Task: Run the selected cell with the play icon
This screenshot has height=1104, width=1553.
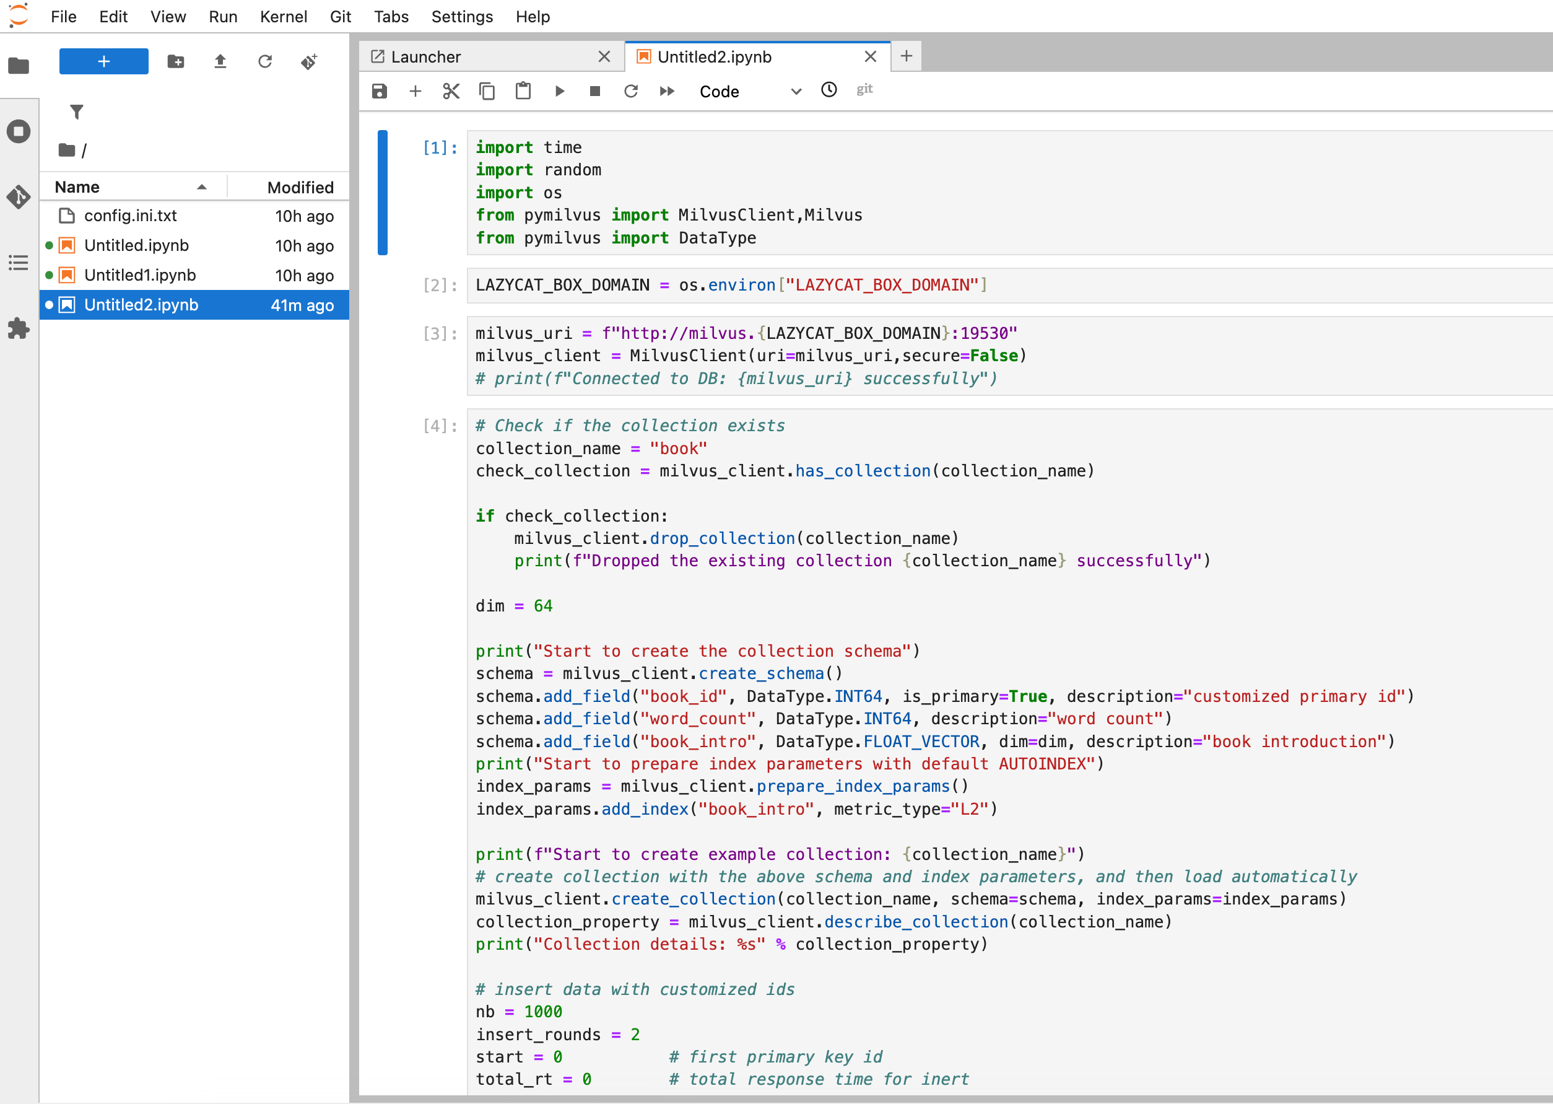Action: click(559, 91)
